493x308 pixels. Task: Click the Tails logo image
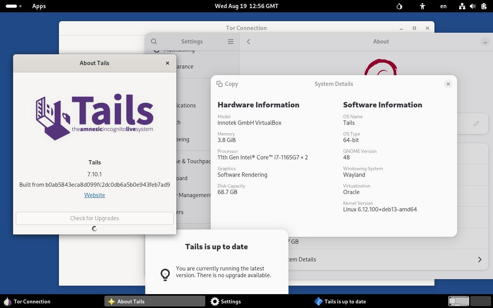click(x=95, y=117)
